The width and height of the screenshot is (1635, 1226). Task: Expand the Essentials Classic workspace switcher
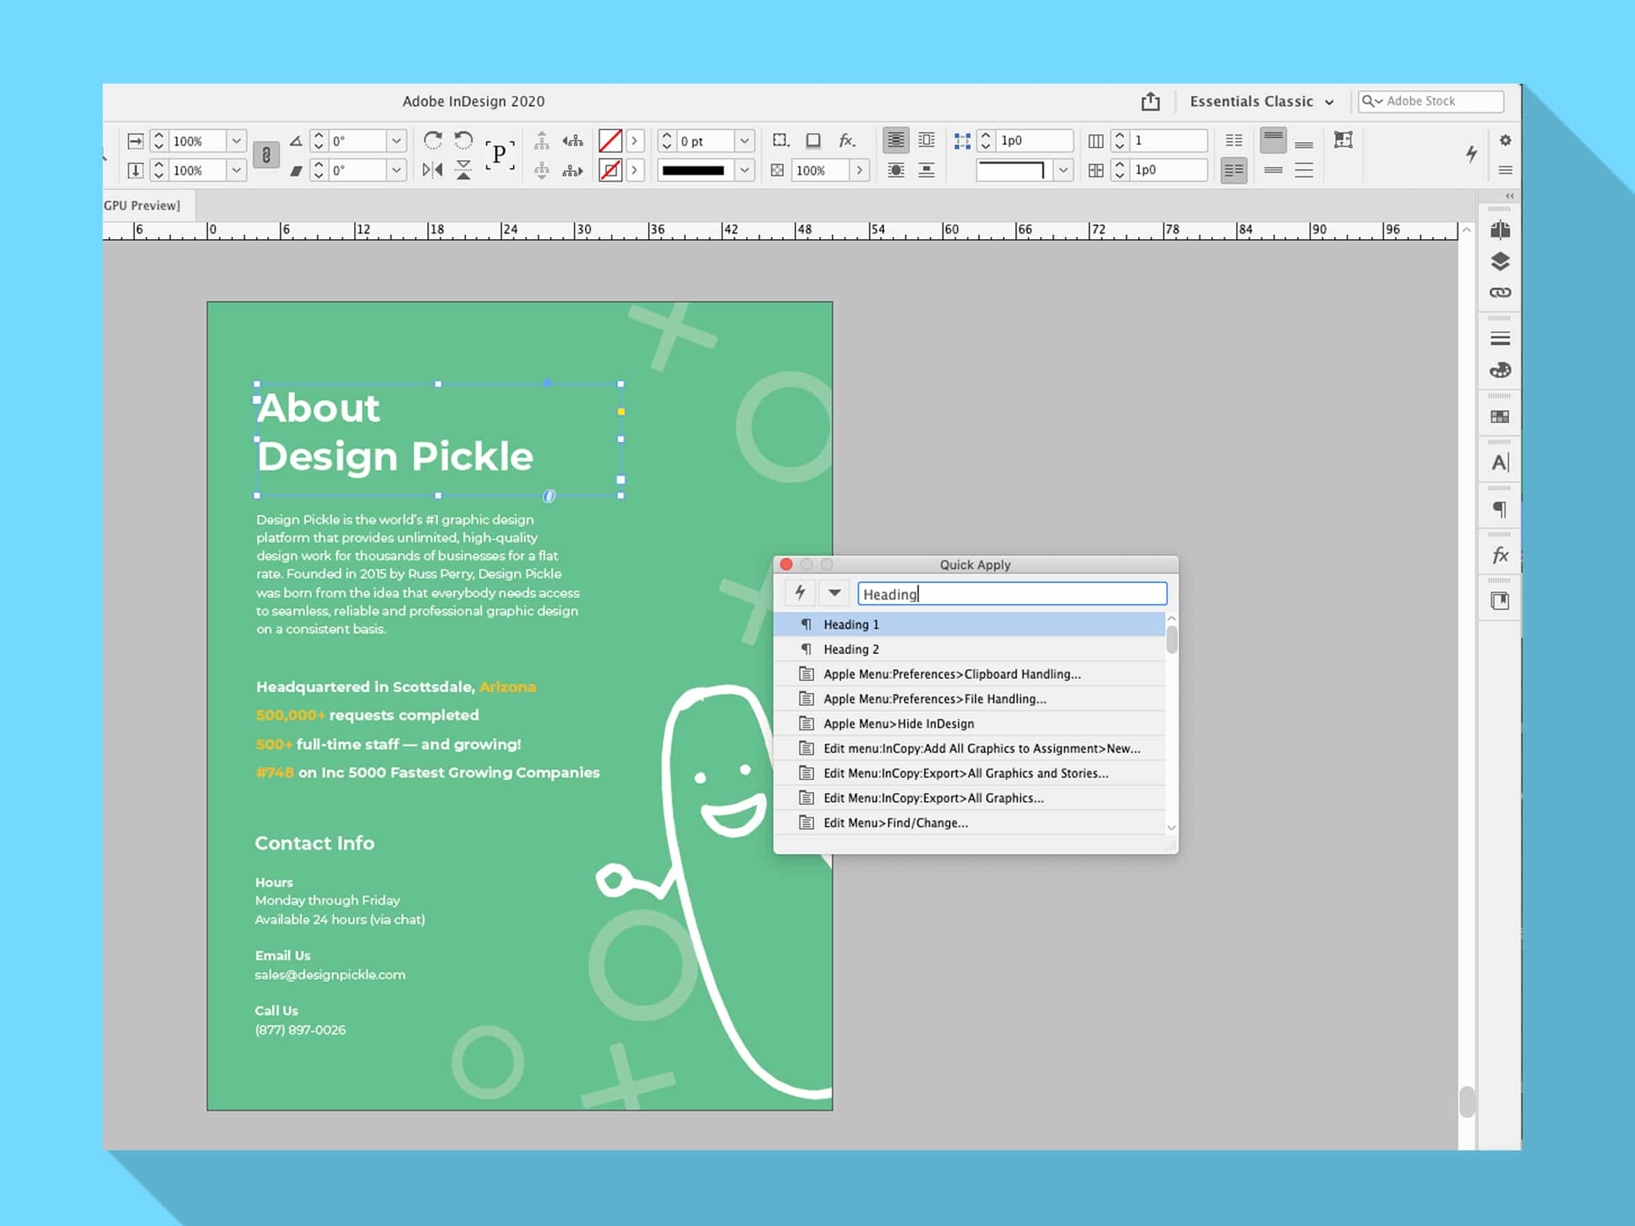pyautogui.click(x=1262, y=101)
